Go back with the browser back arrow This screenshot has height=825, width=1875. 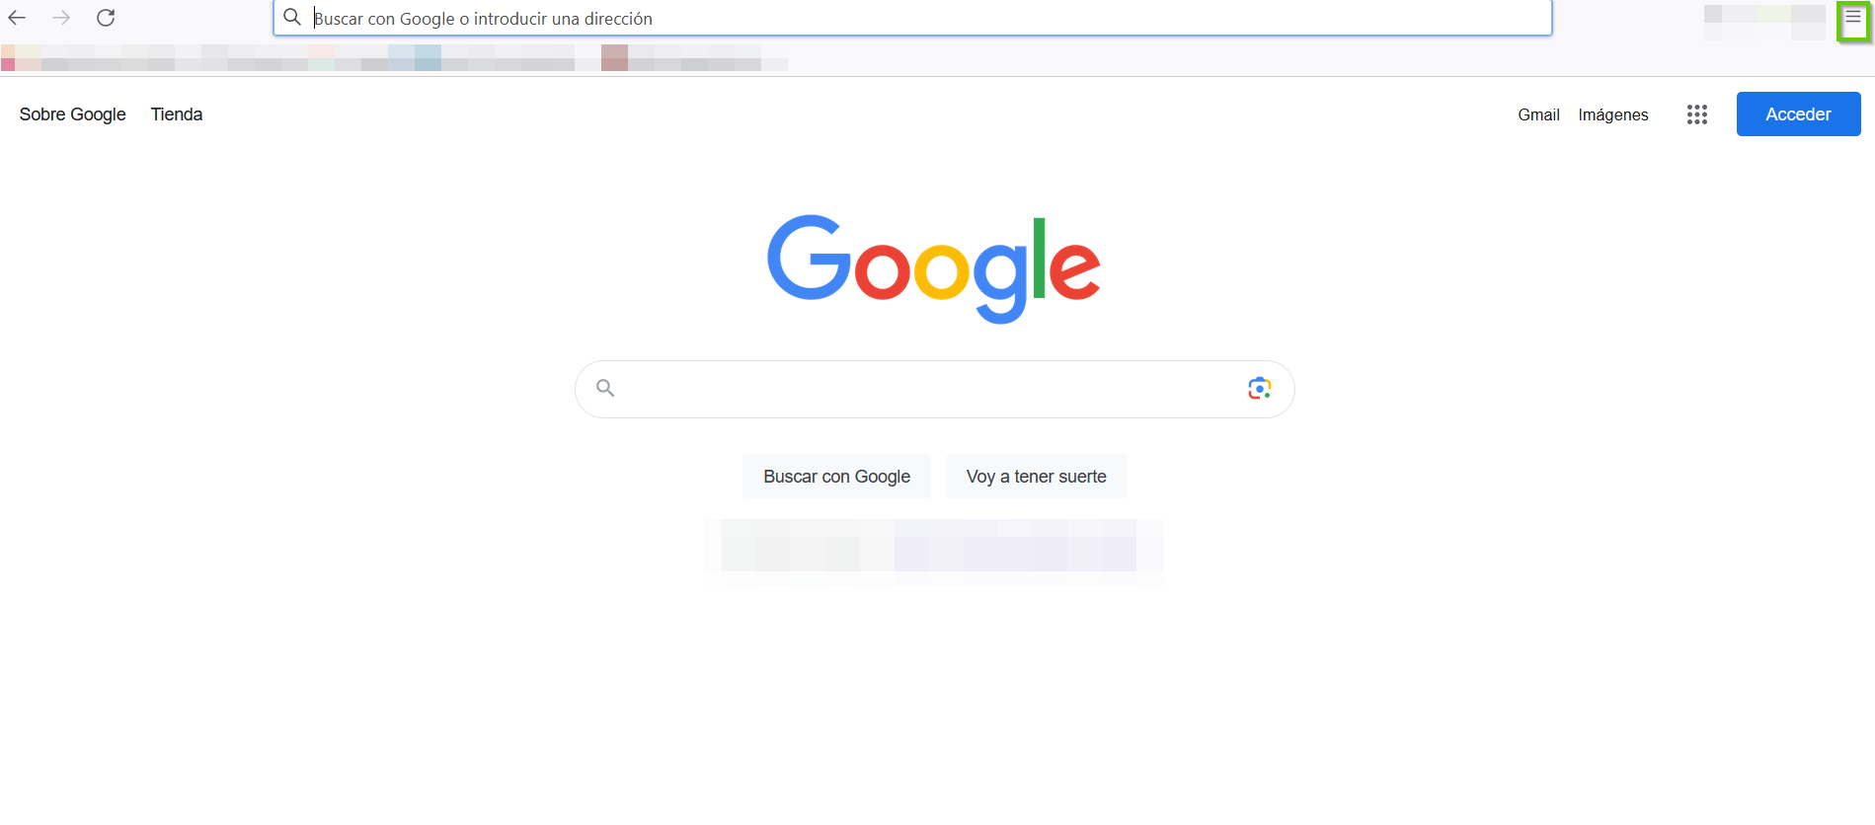point(17,18)
